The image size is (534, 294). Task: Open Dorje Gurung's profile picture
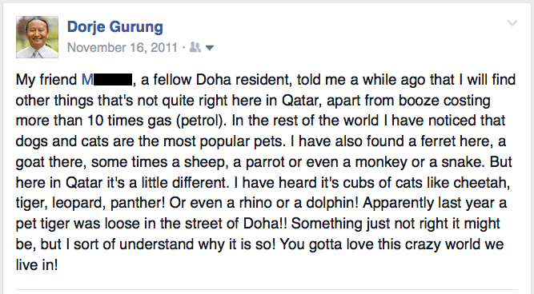37,37
